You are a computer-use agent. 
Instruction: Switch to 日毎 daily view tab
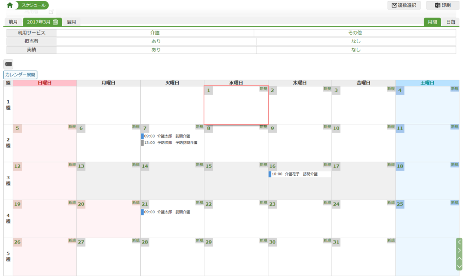451,22
